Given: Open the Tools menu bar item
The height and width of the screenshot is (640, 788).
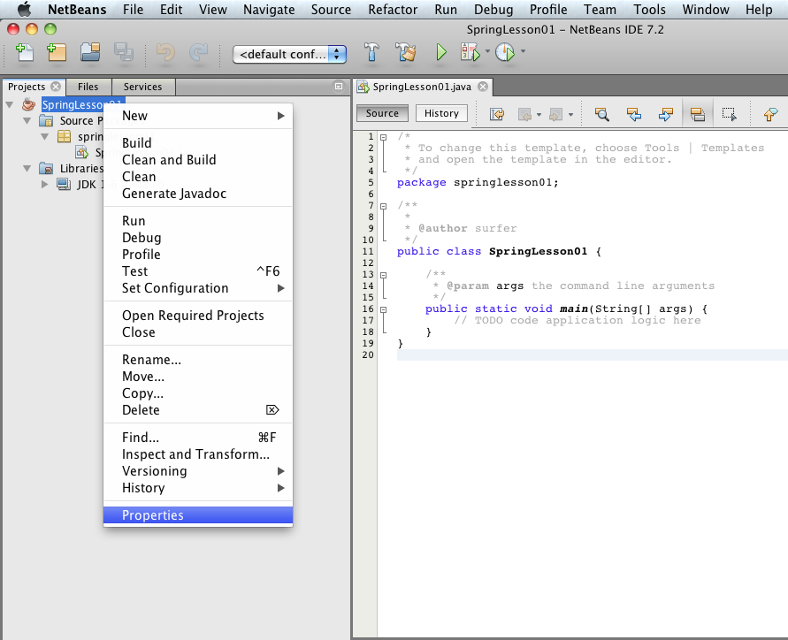Looking at the screenshot, I should point(649,10).
